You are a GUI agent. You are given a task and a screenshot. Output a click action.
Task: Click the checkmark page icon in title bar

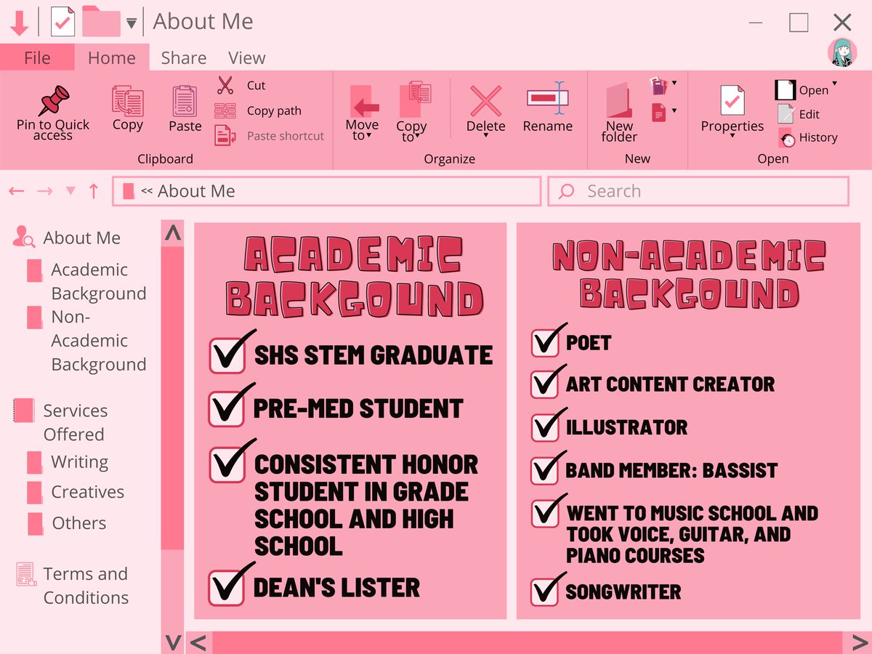point(62,22)
